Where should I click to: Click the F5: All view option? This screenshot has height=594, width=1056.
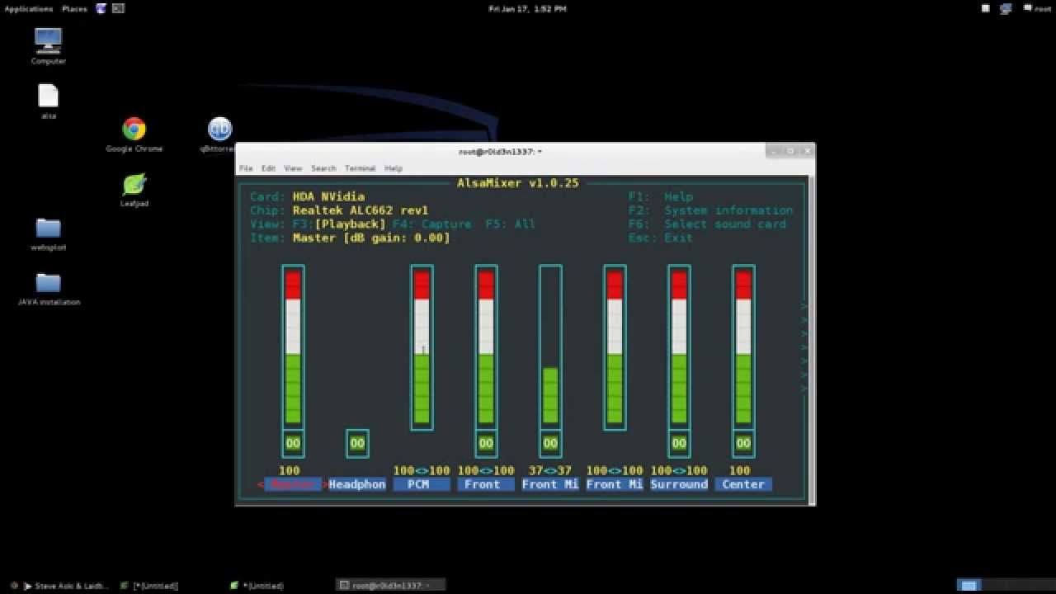coord(510,224)
